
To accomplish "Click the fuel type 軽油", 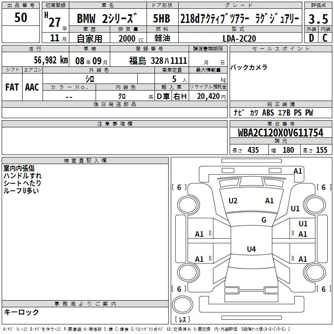I will tap(162, 38).
